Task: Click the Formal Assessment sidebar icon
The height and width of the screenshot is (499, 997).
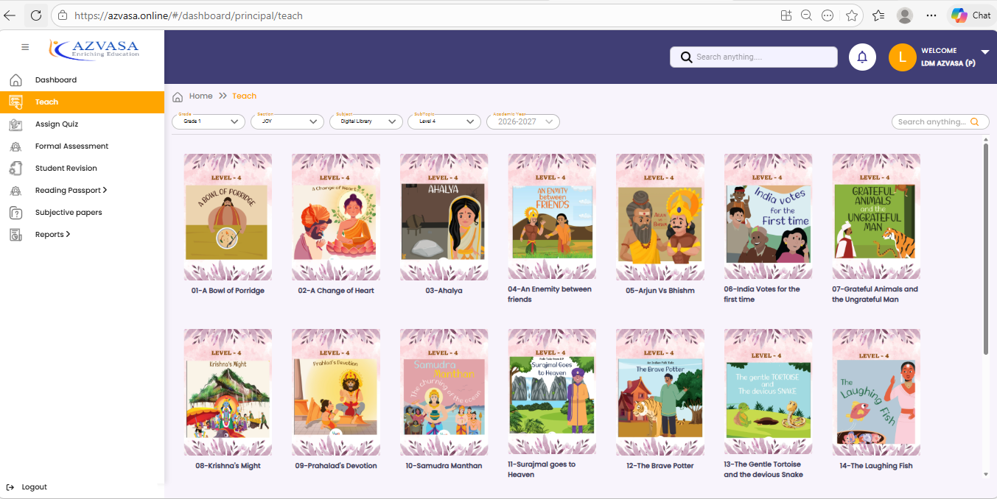Action: click(15, 146)
